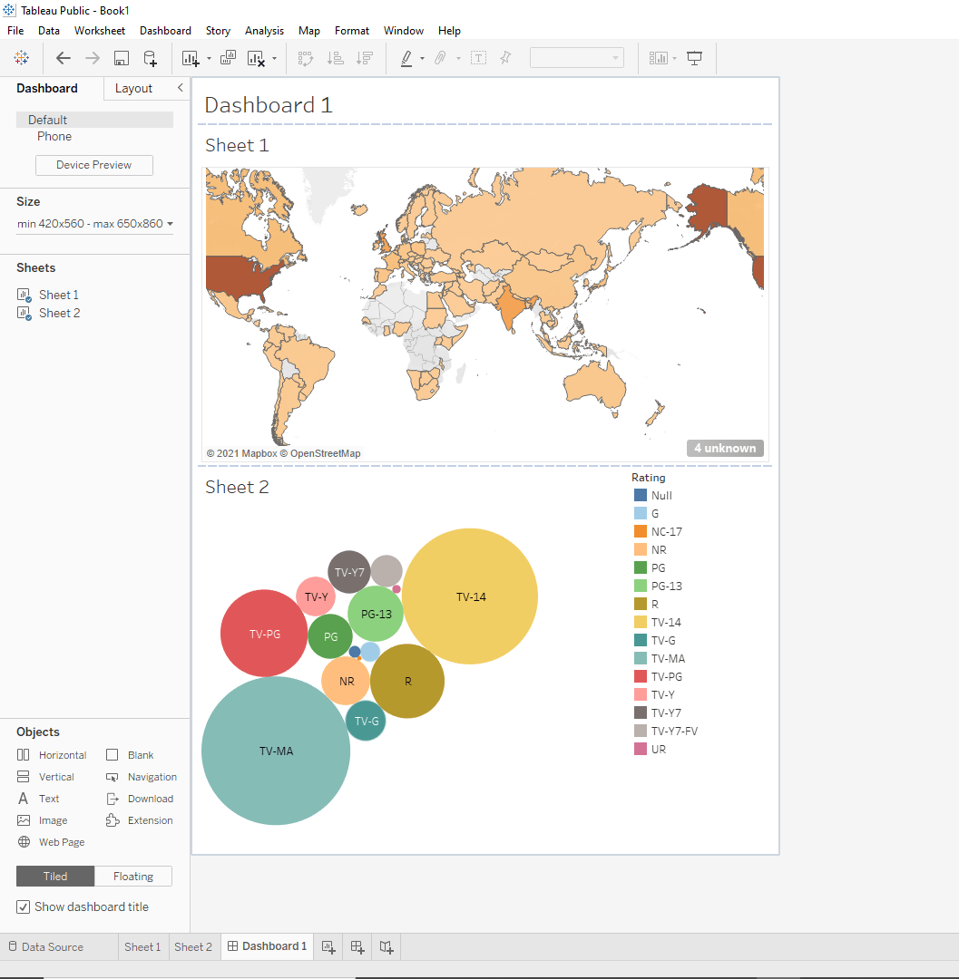Open the dashboard Size dropdown
The height and width of the screenshot is (979, 959).
click(x=94, y=223)
